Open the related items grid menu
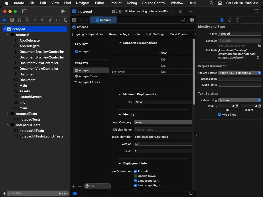The height and width of the screenshot is (197, 263). click(74, 20)
